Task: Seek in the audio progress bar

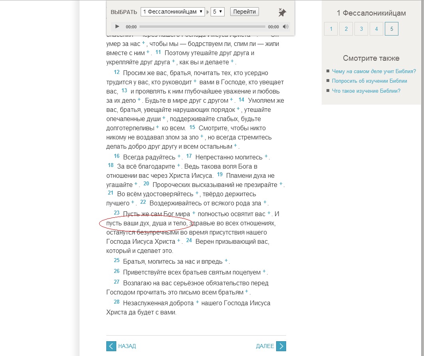Action: tap(202, 26)
